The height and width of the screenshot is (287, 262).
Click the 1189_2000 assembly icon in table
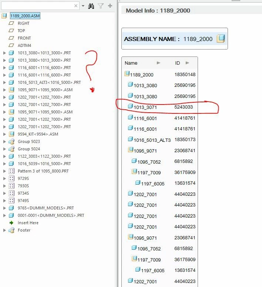click(x=127, y=74)
